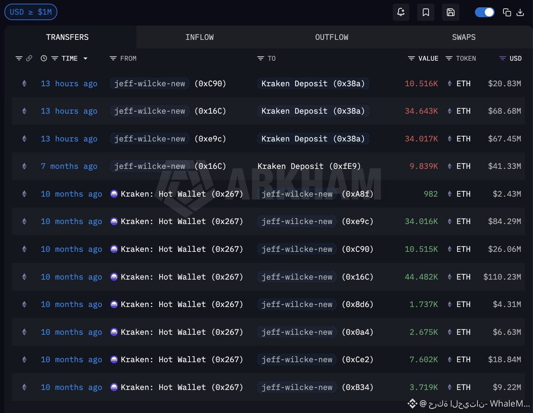Click recipient address (0xCe2)

[x=357, y=359]
